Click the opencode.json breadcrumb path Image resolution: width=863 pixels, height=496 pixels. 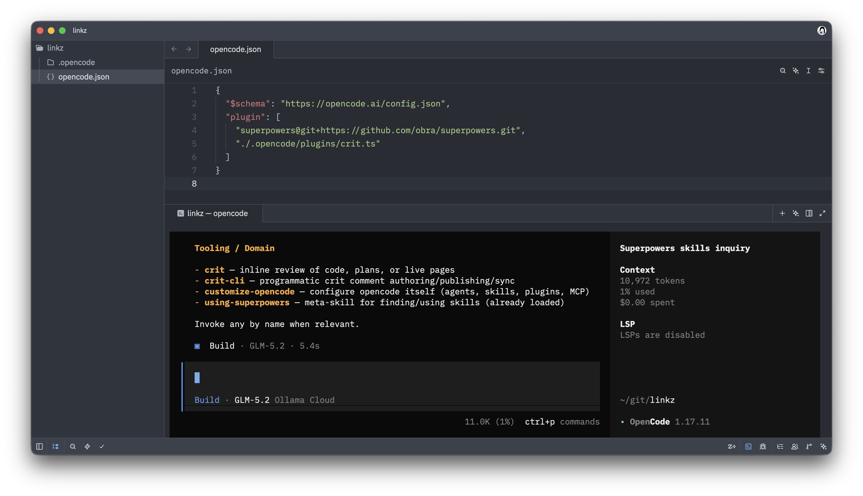201,71
